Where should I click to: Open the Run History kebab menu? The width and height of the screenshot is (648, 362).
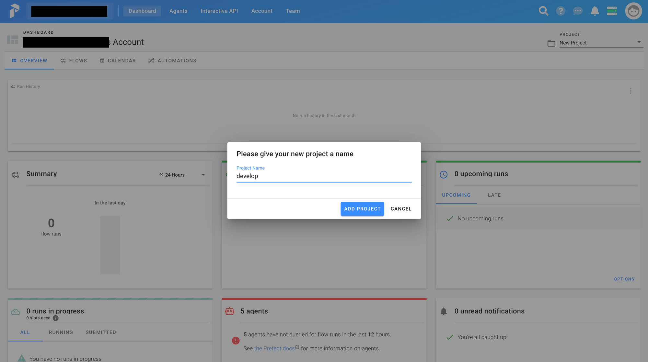click(x=631, y=91)
